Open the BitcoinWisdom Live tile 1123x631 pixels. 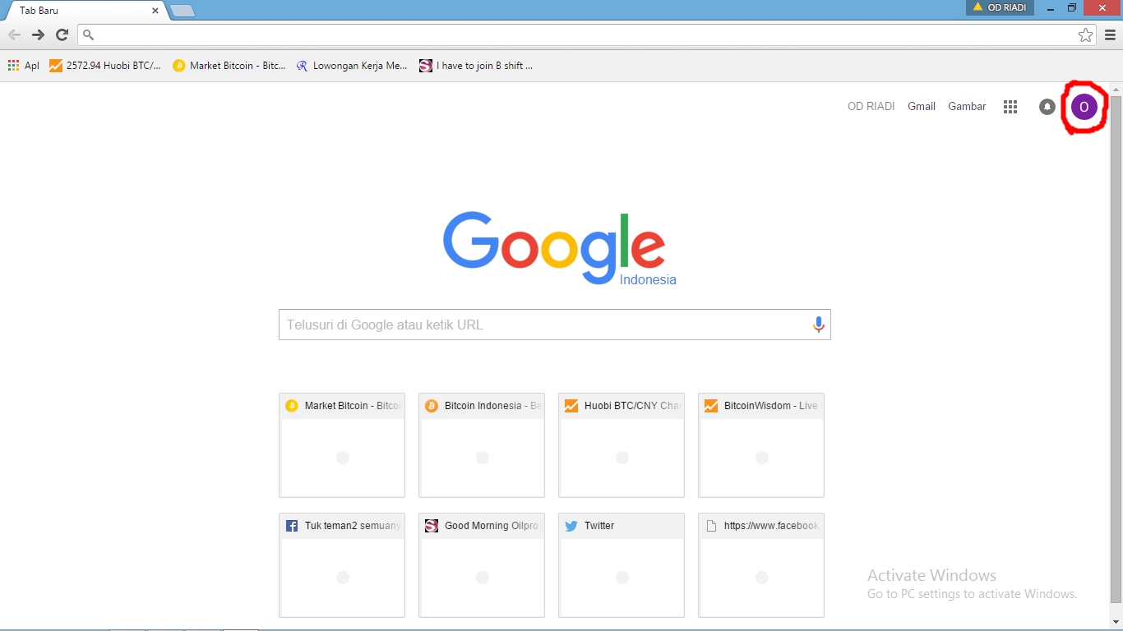[761, 445]
